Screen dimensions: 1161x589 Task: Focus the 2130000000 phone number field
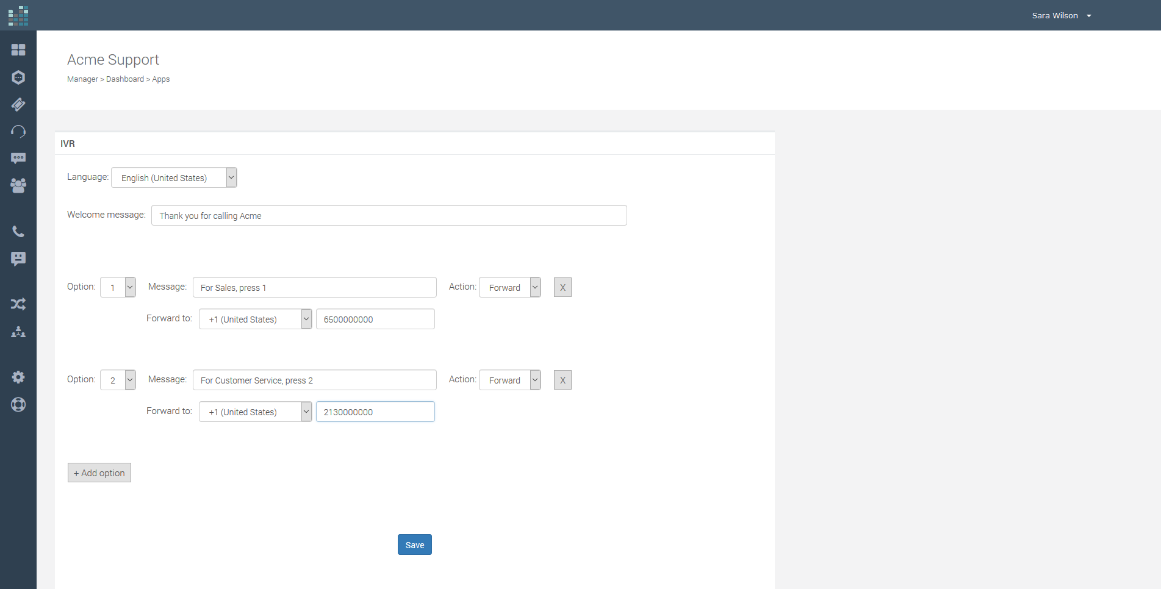pyautogui.click(x=375, y=412)
